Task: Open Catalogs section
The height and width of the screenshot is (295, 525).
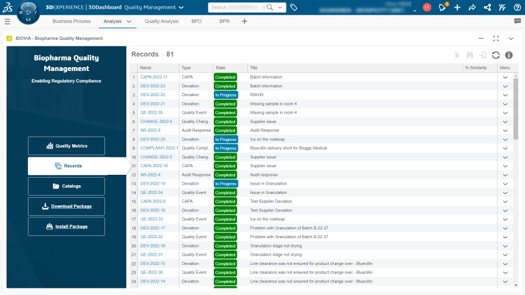Action: click(66, 186)
